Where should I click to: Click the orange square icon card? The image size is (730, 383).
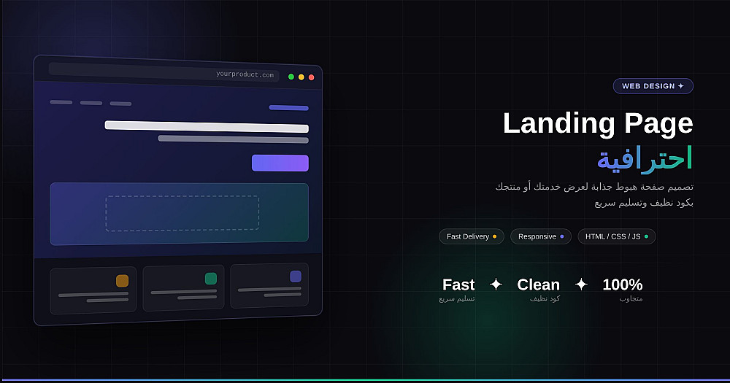tap(93, 290)
